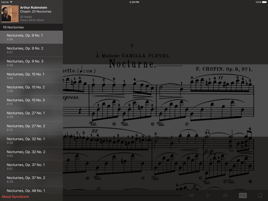Select Nocturnes, Op. 9 No. 2 track
Viewport: 268px width, 201px height.
[31, 50]
